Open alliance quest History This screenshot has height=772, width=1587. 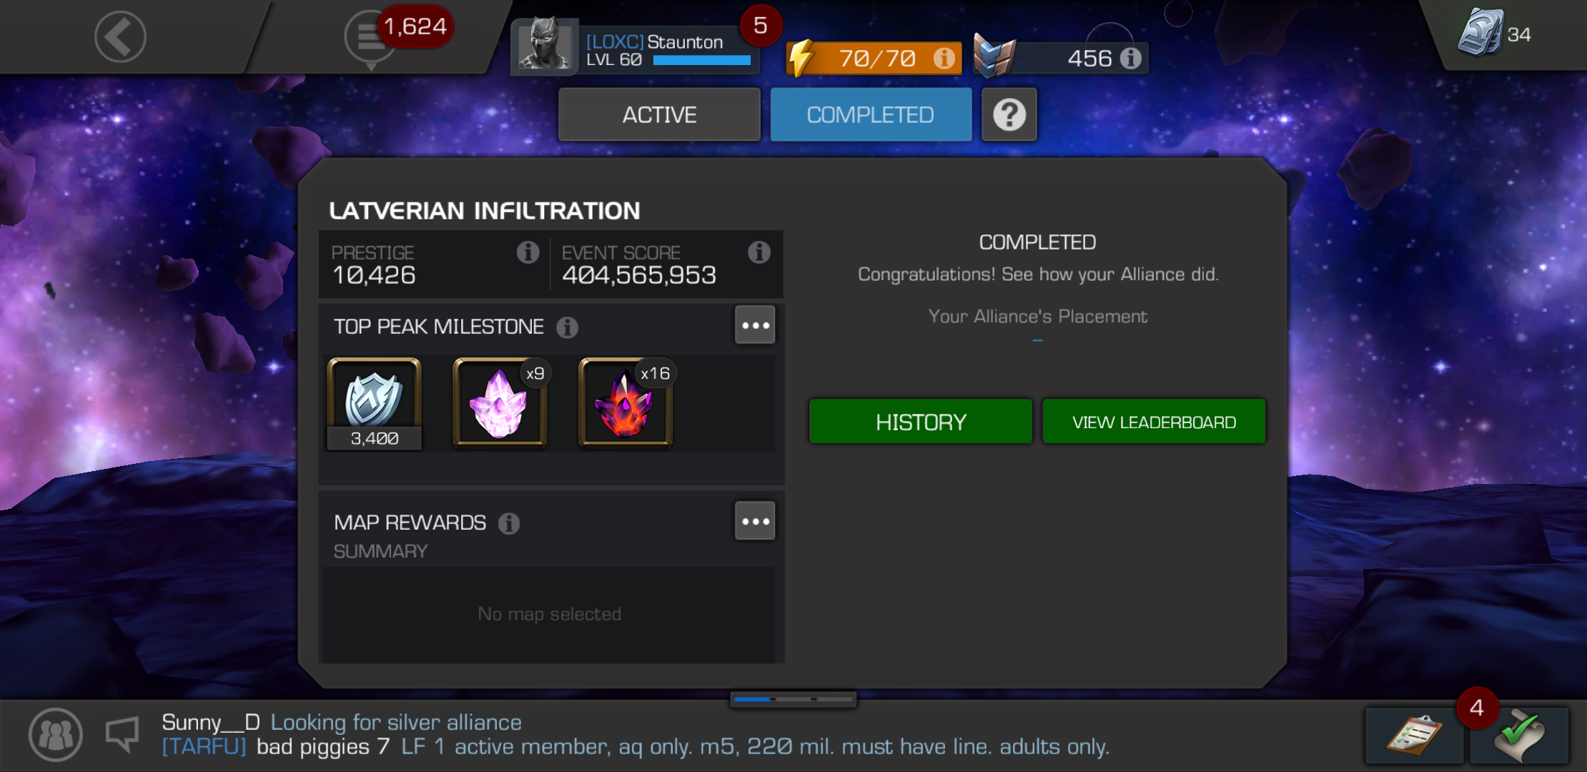click(x=921, y=422)
